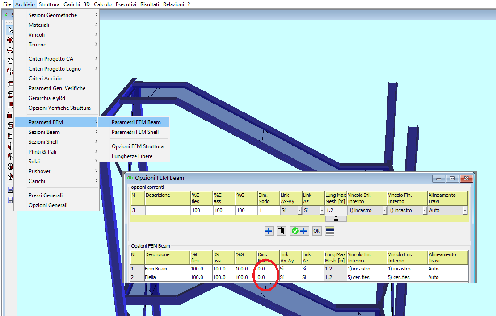Choose the hand pan tool
Viewport: 496px width, 316px height.
(x=10, y=61)
